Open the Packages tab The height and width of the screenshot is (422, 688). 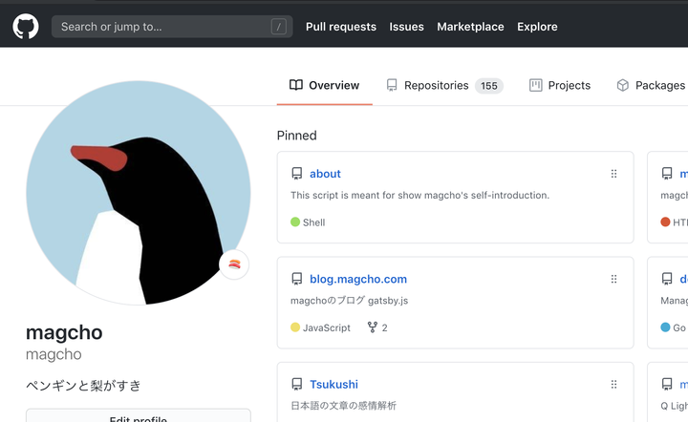coord(651,86)
